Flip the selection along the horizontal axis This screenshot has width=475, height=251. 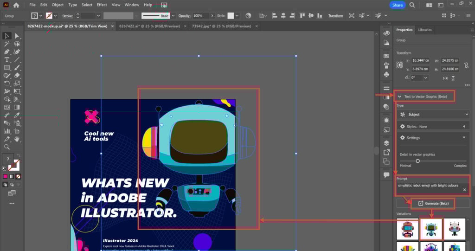pyautogui.click(x=445, y=78)
